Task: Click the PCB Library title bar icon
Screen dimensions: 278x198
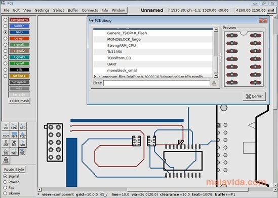Action: 91,20
